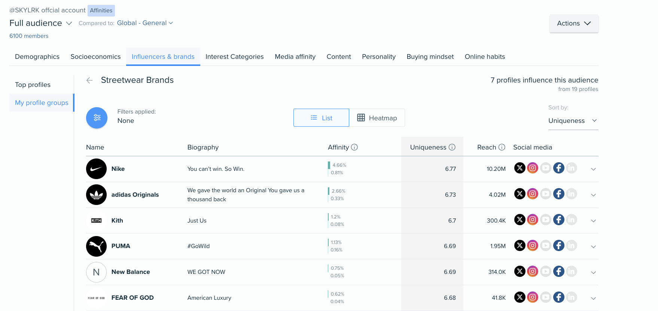Viewport: 658px width, 311px height.
Task: Switch to the Demographics tab
Action: [x=37, y=57]
